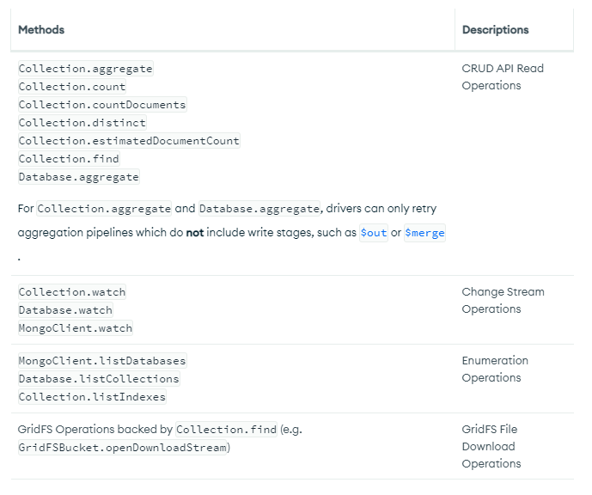Screen dimensions: 592x495
Task: Select the Database.watch method
Action: [x=65, y=310]
